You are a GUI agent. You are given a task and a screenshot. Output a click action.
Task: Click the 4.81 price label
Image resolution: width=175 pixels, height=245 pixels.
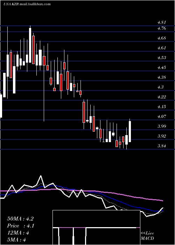[162, 22]
